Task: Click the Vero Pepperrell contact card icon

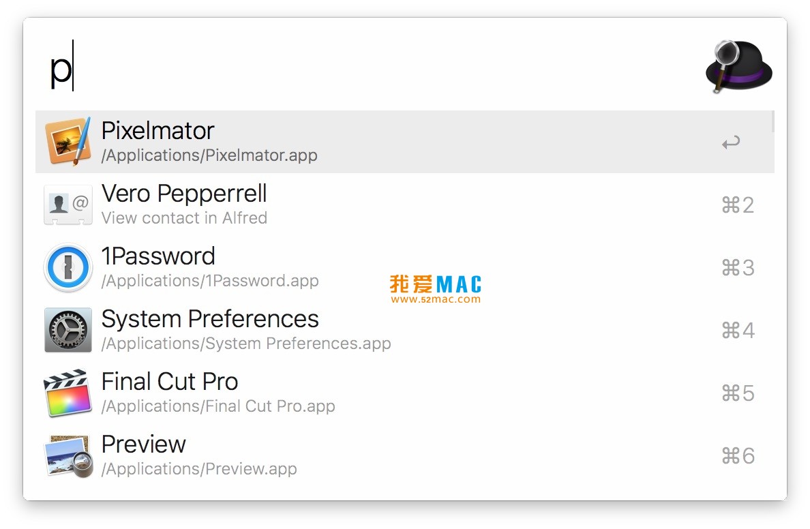Action: [x=67, y=205]
